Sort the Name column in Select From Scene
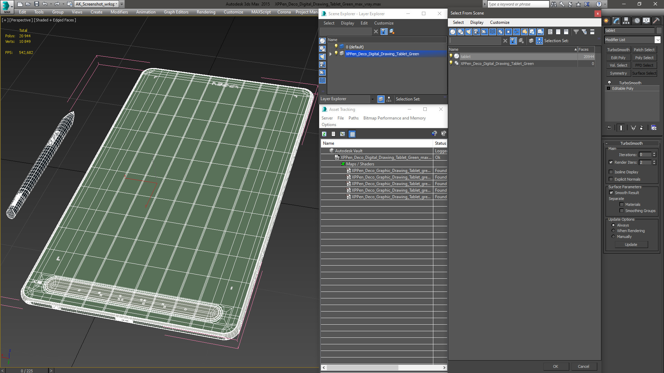The height and width of the screenshot is (373, 664). click(x=513, y=49)
